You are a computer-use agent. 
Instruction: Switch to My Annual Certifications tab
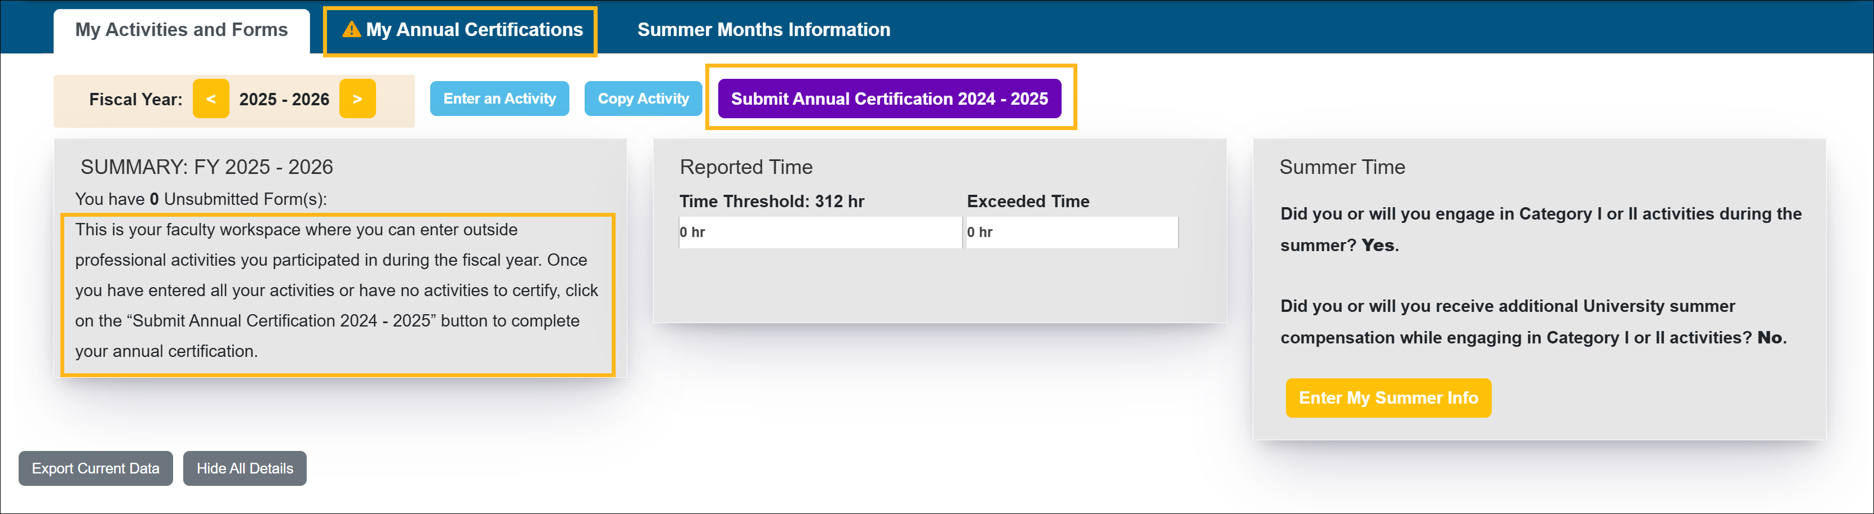pos(474,30)
